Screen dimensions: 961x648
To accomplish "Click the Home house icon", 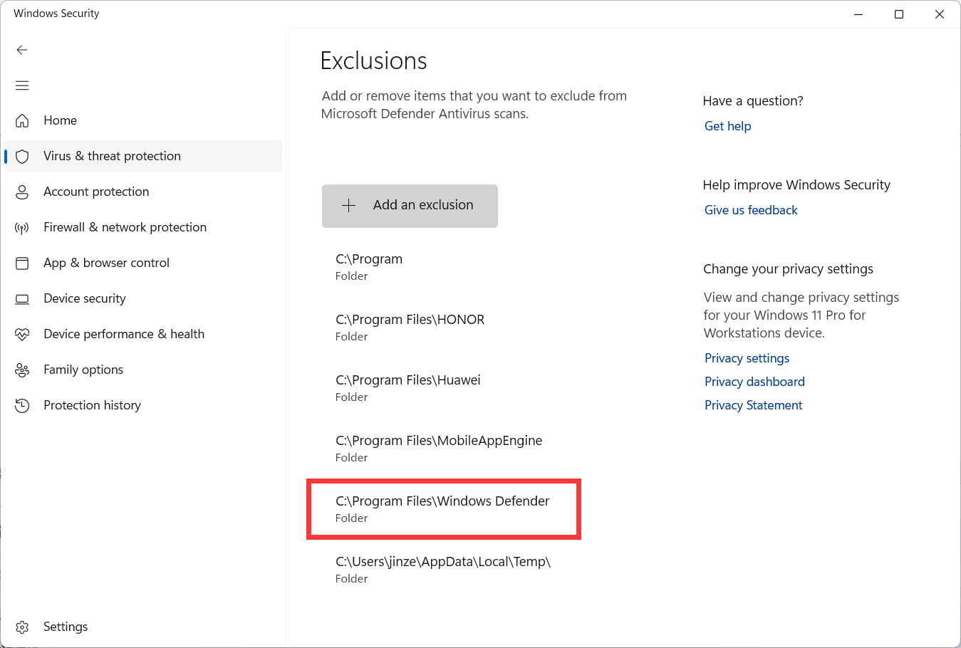I will pos(22,120).
